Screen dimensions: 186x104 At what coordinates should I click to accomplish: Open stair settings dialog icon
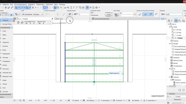point(16,14)
